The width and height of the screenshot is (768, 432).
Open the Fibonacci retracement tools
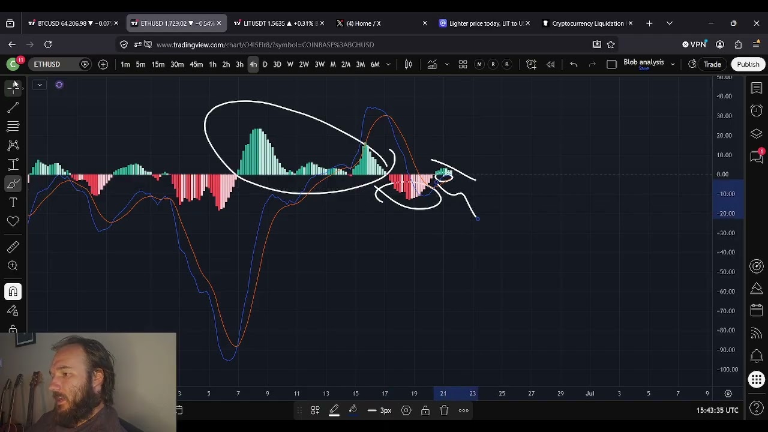(13, 127)
